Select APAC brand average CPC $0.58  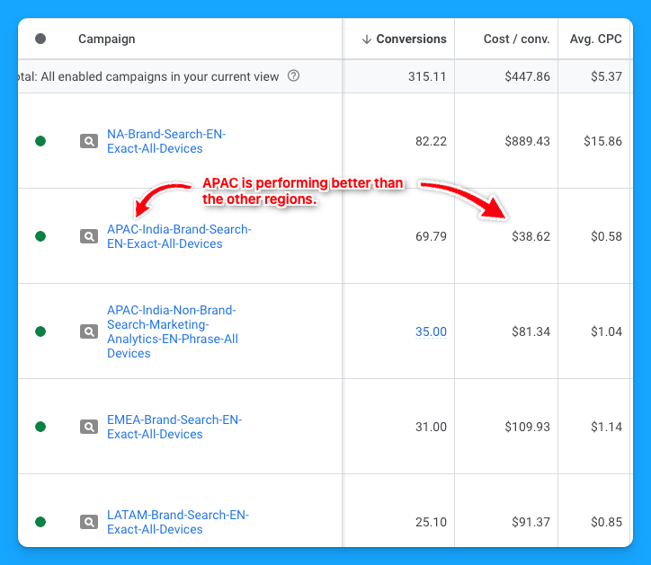(607, 236)
